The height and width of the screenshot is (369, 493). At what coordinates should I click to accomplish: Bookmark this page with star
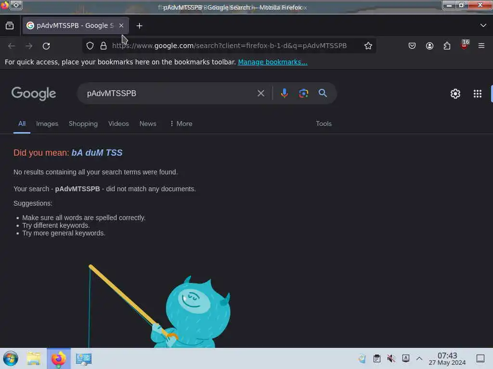click(368, 46)
